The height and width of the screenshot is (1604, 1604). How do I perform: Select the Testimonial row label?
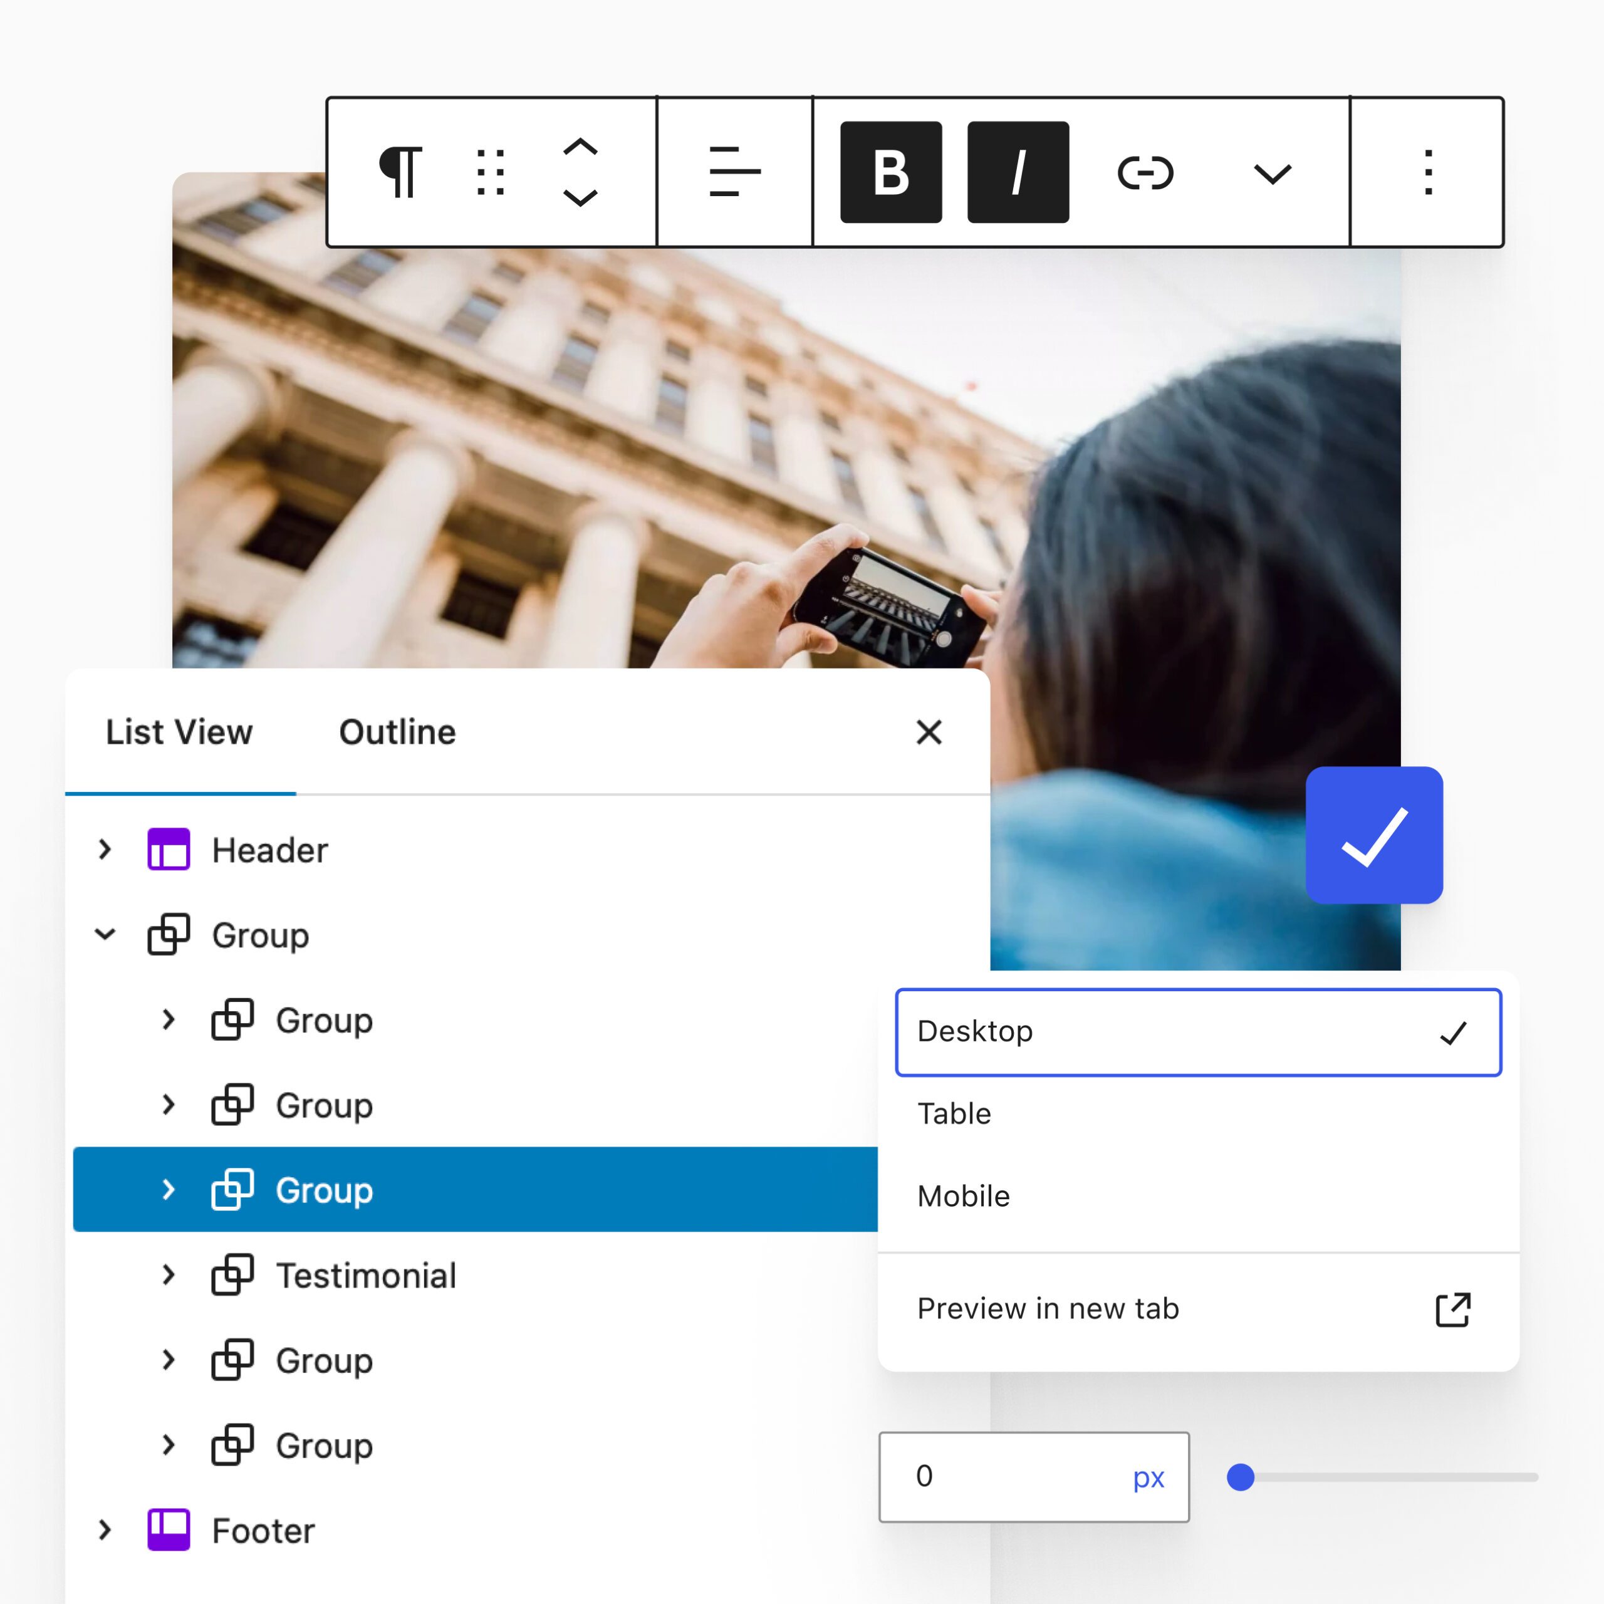[x=366, y=1275]
